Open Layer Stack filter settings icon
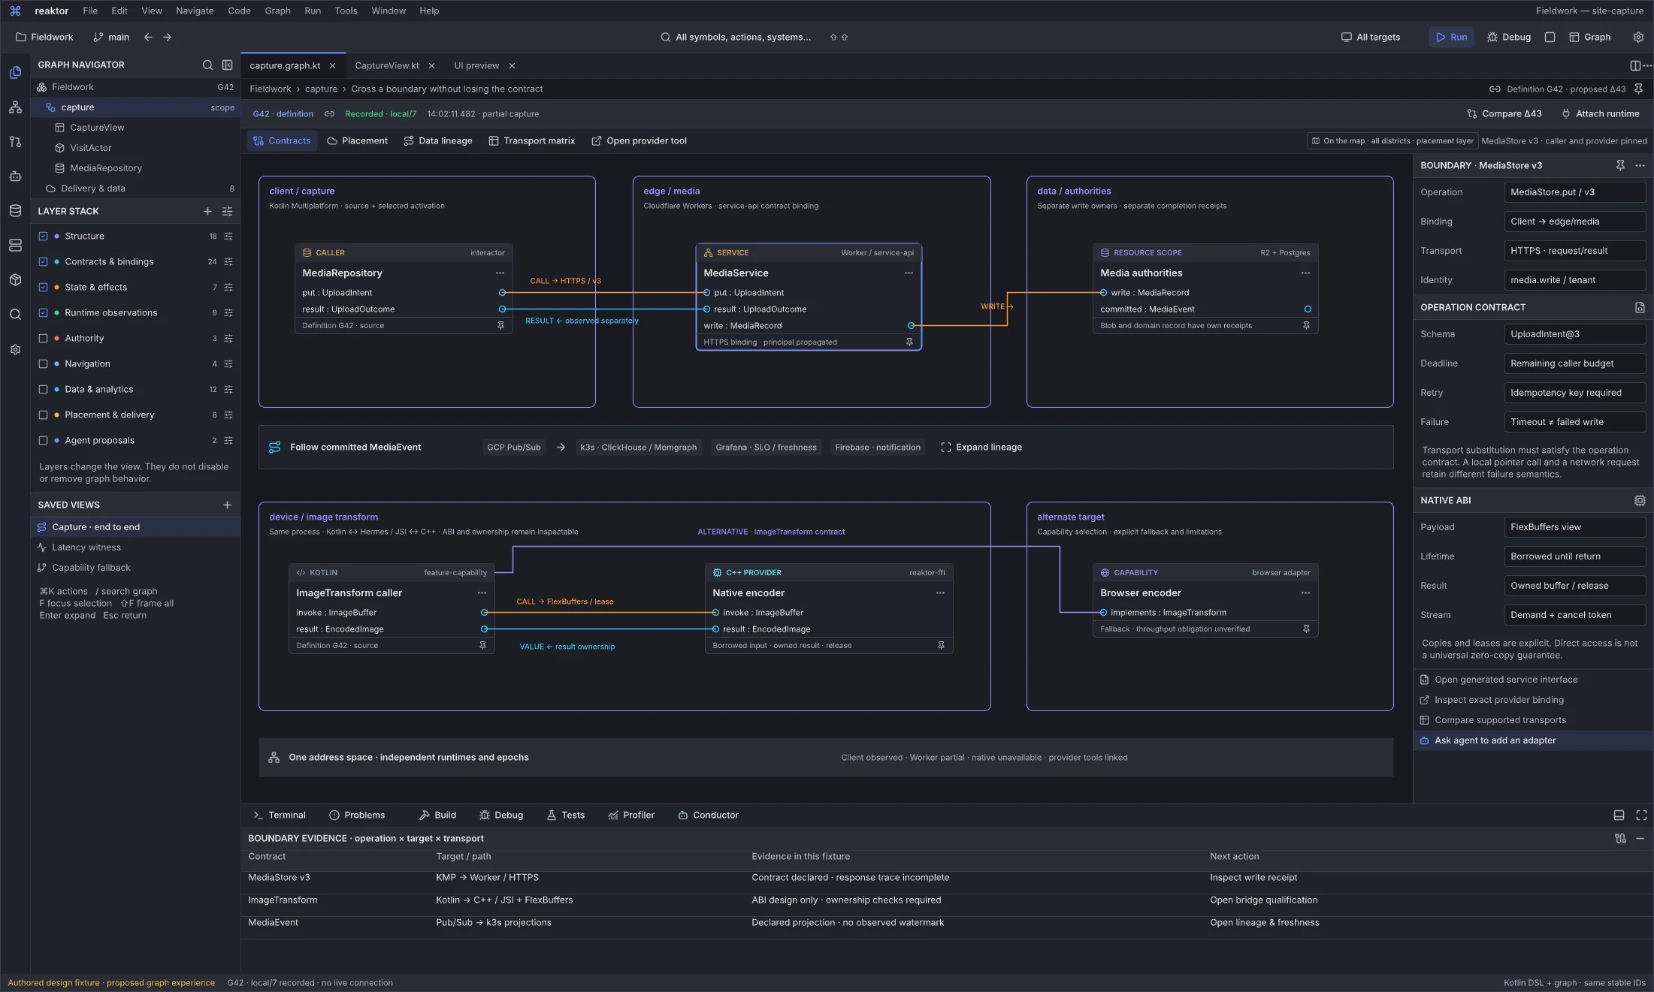The image size is (1654, 992). (x=227, y=212)
